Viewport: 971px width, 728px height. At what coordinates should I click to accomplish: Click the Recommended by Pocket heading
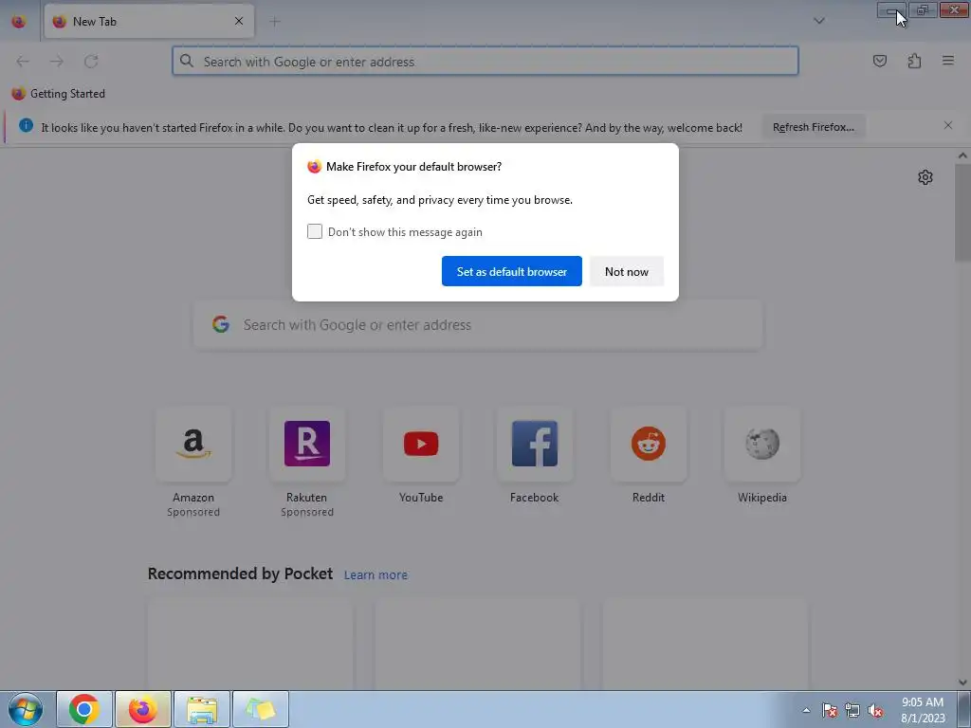(x=240, y=573)
